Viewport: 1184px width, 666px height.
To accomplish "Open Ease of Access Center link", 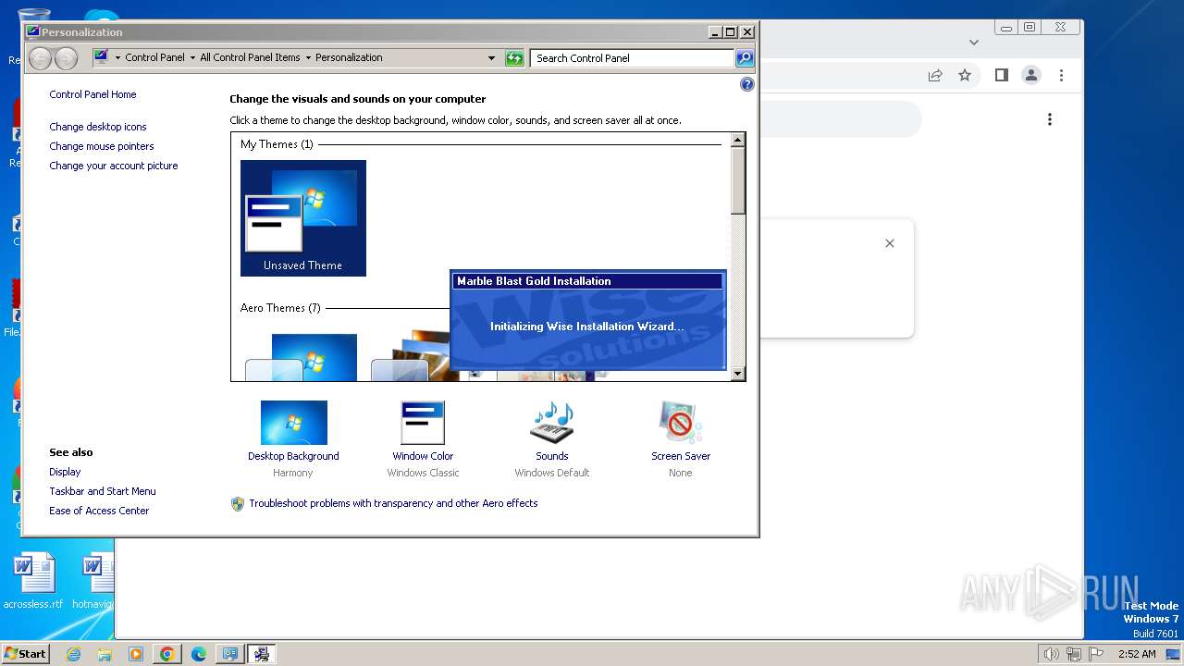I will (99, 511).
